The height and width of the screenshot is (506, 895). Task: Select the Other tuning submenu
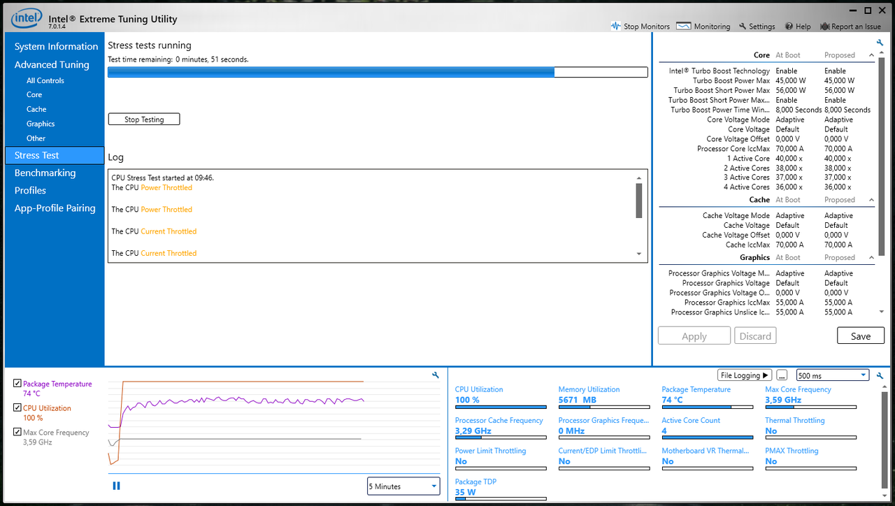(x=36, y=138)
